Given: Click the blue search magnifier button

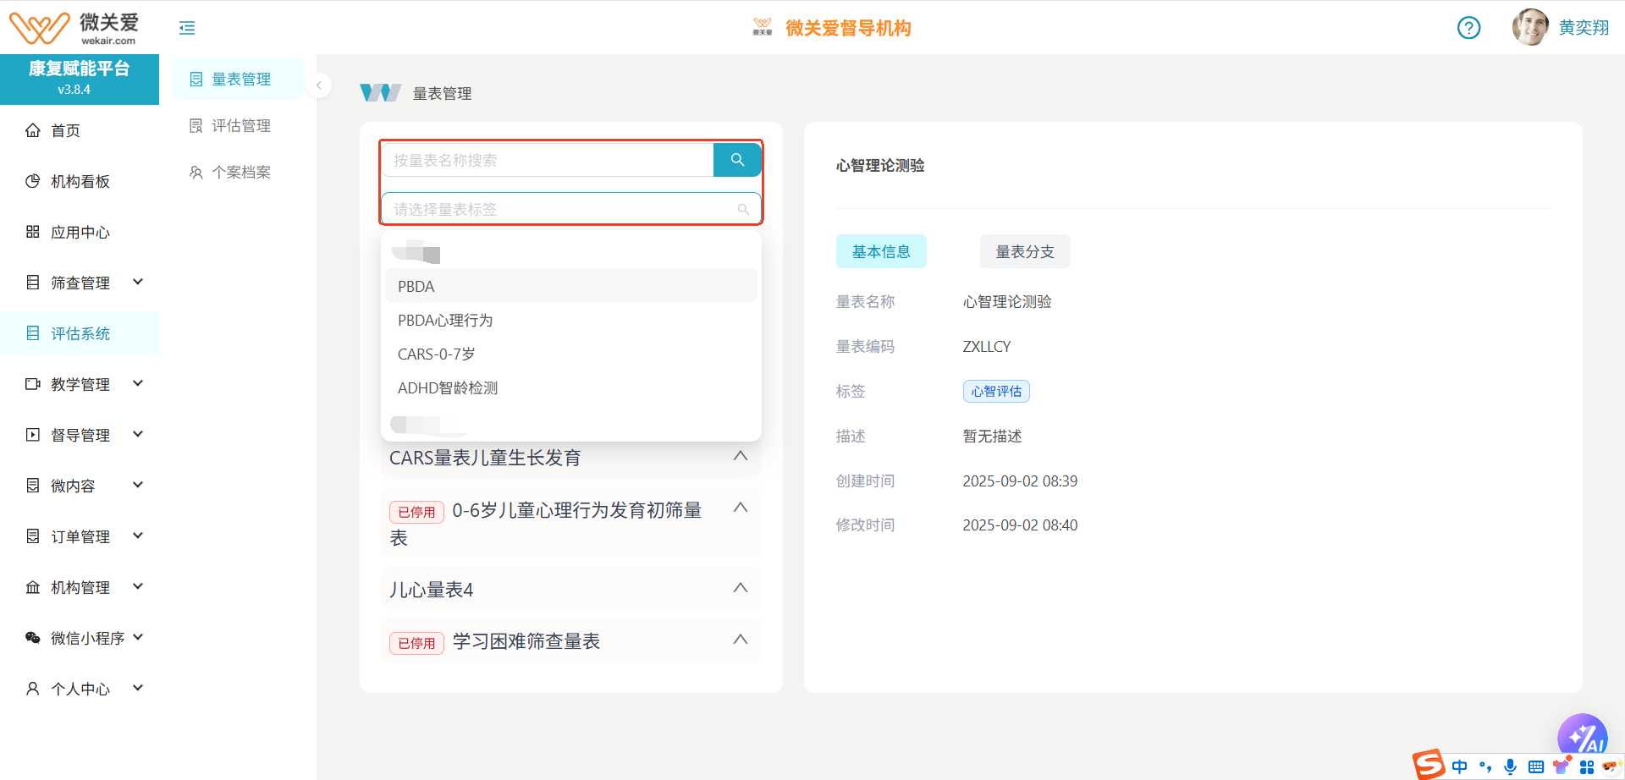Looking at the screenshot, I should coord(737,160).
